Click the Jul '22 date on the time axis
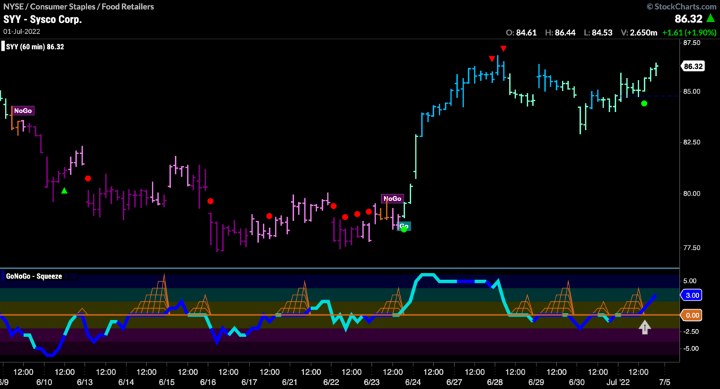720x389 pixels. coord(618,382)
